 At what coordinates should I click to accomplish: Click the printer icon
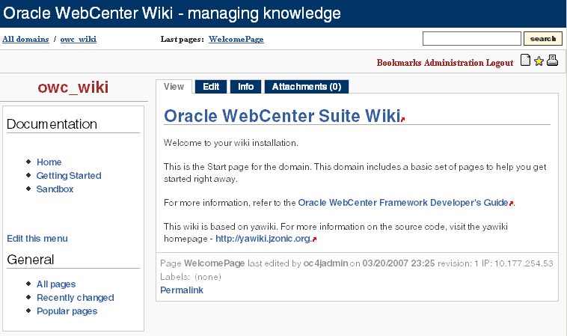(x=552, y=60)
